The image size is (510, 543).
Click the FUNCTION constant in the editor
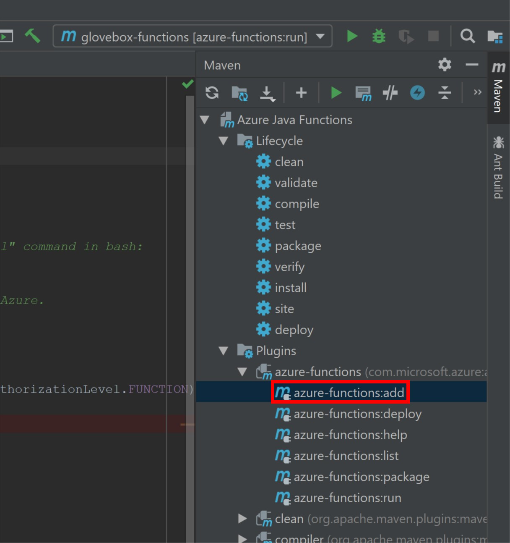(x=158, y=389)
